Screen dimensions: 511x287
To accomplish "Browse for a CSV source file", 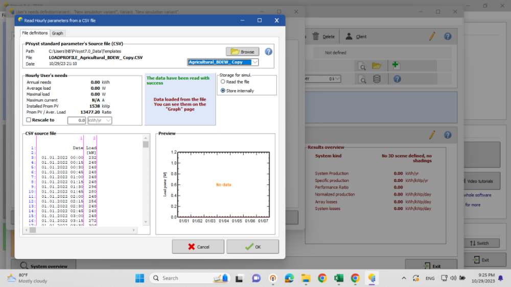I will [x=242, y=51].
